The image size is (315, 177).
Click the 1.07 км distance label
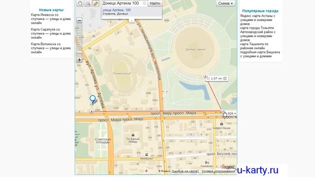coord(217,79)
